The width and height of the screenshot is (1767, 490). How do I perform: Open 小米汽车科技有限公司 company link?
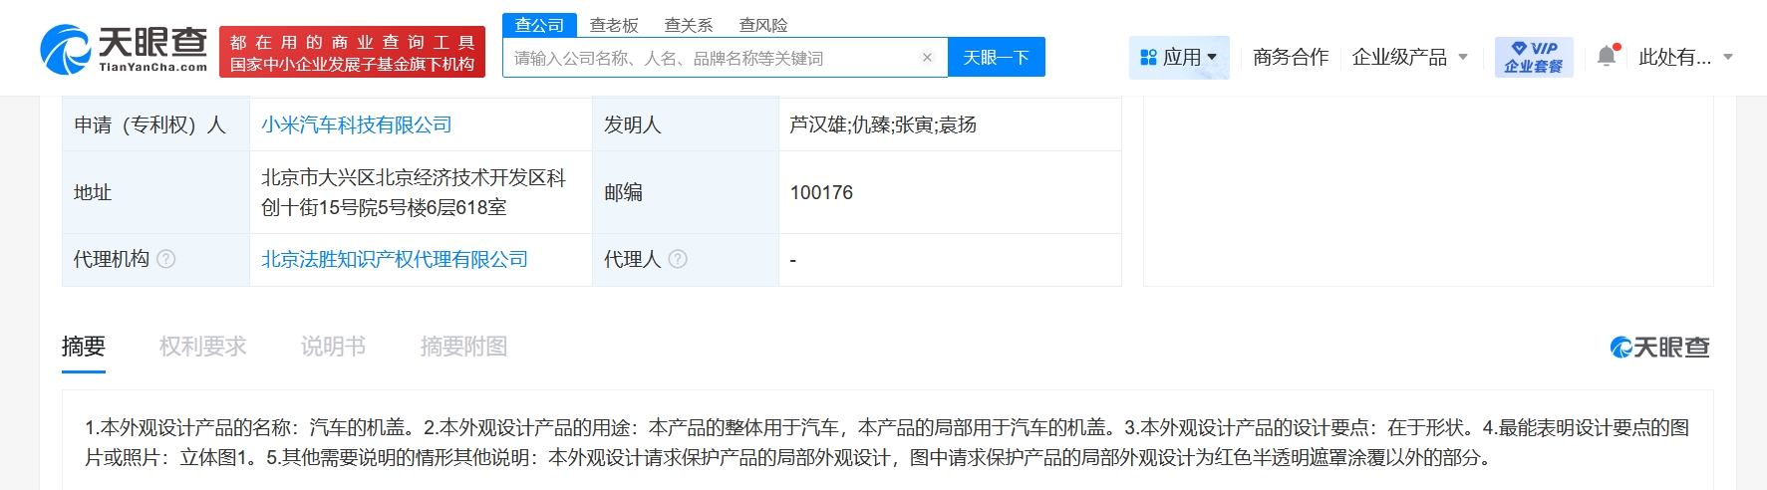[x=356, y=125]
